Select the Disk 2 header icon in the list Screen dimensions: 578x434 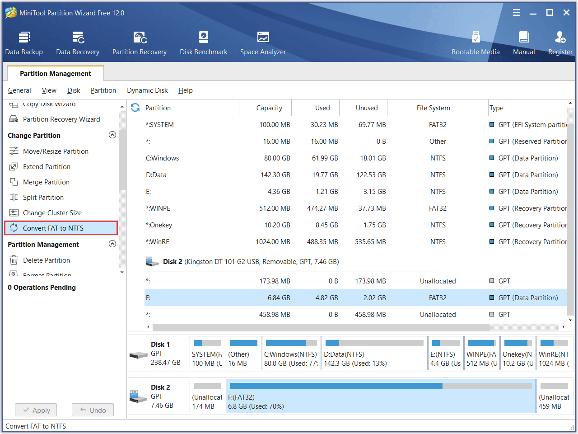coord(152,261)
